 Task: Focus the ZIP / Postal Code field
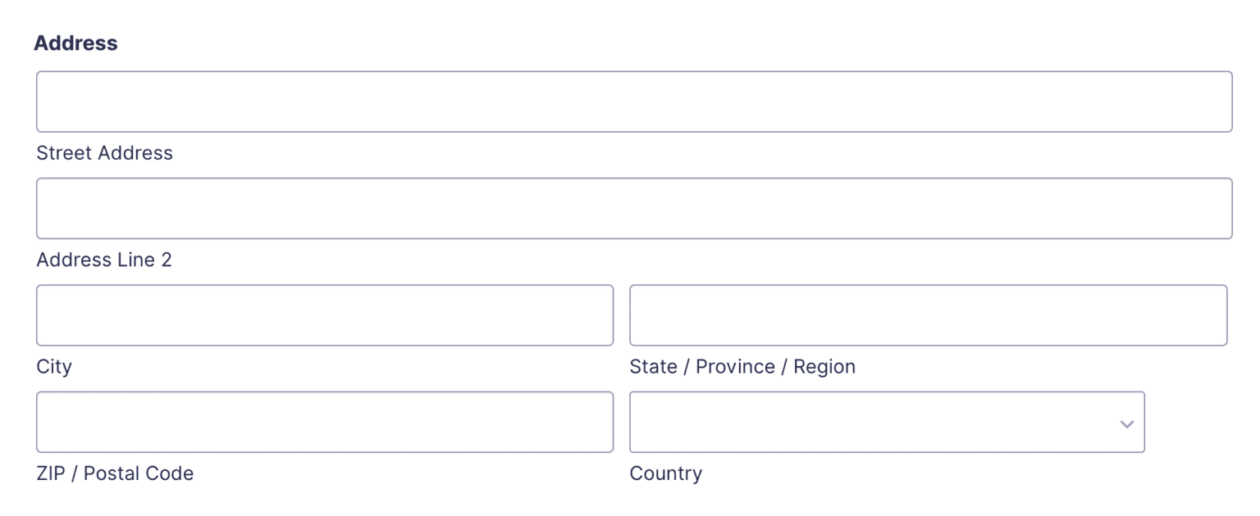pyautogui.click(x=325, y=422)
